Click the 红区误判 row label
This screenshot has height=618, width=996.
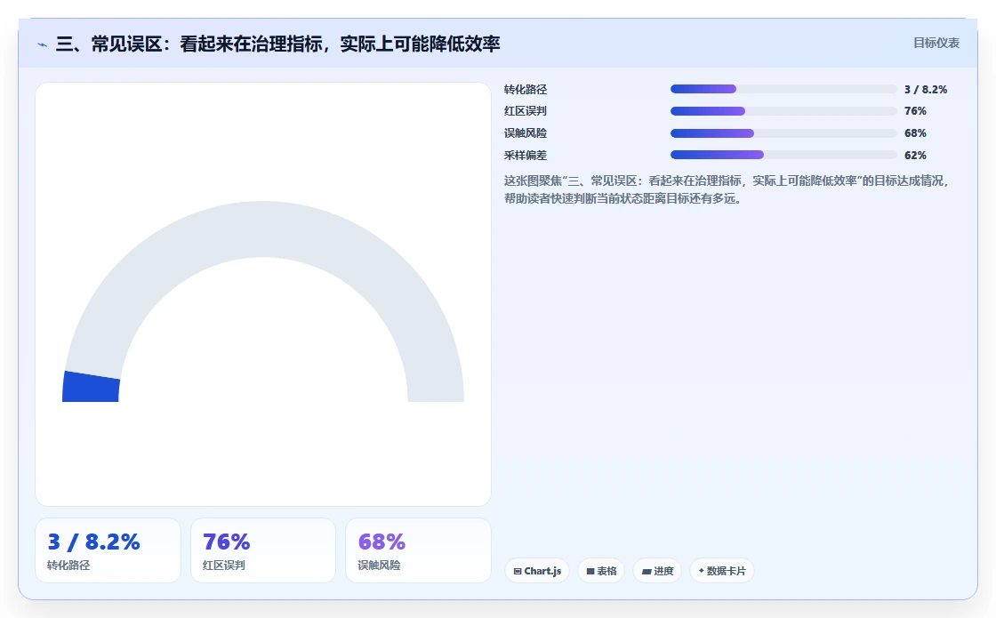pos(526,111)
